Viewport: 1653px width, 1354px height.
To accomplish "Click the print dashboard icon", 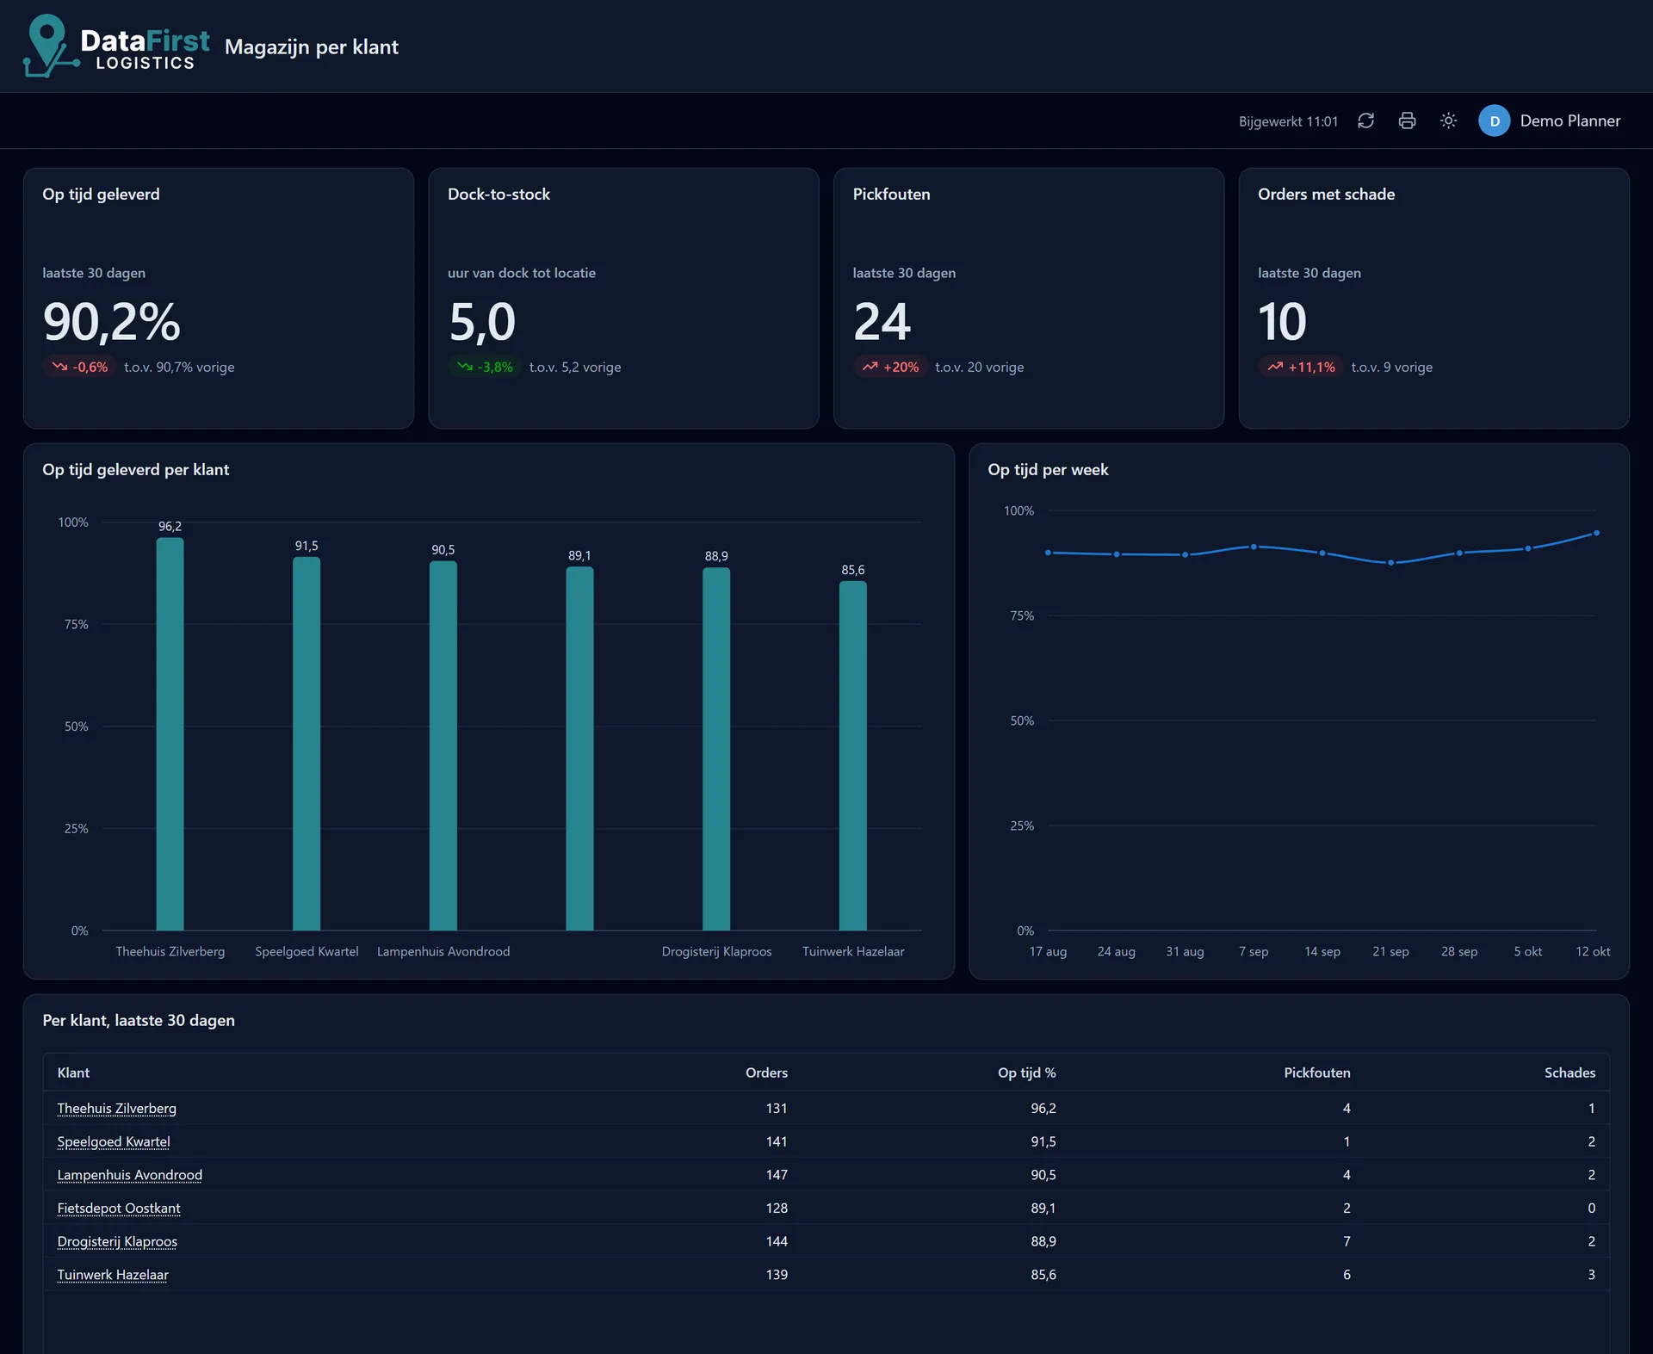I will click(1407, 121).
